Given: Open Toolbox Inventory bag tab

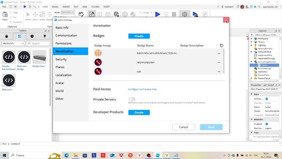Looking at the screenshot, I should tap(7, 36).
